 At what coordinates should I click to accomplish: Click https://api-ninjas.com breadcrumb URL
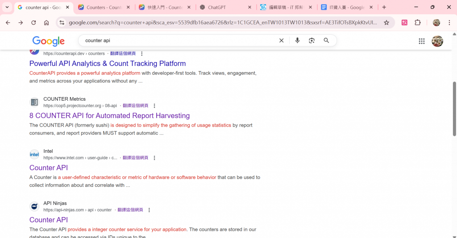(x=78, y=210)
